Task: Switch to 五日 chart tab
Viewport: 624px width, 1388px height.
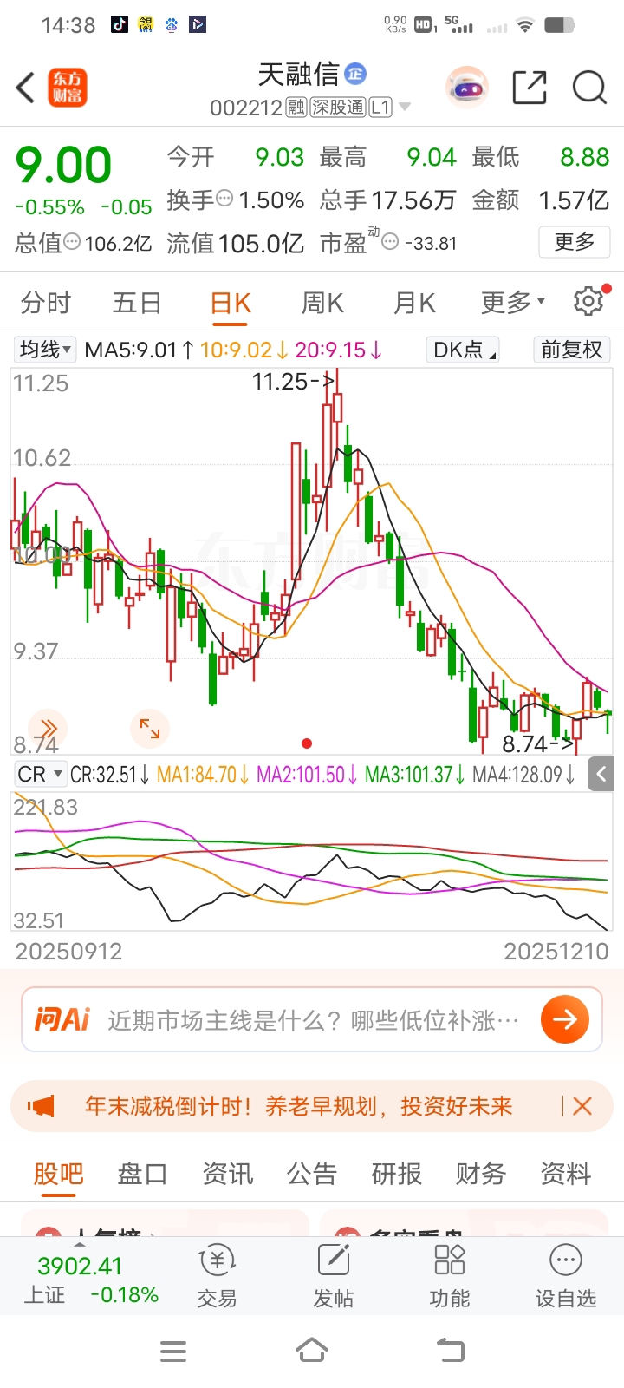Action: pyautogui.click(x=137, y=302)
